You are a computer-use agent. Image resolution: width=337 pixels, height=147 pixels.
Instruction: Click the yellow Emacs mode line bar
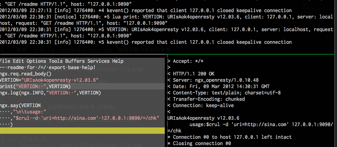click(x=83, y=131)
